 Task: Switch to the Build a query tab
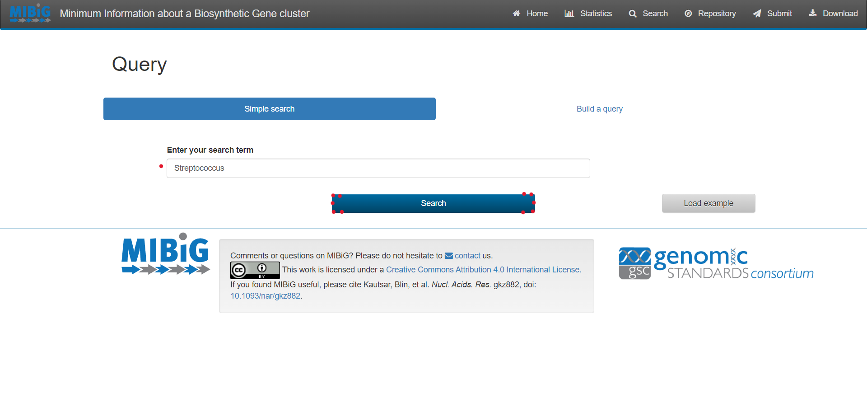point(600,109)
